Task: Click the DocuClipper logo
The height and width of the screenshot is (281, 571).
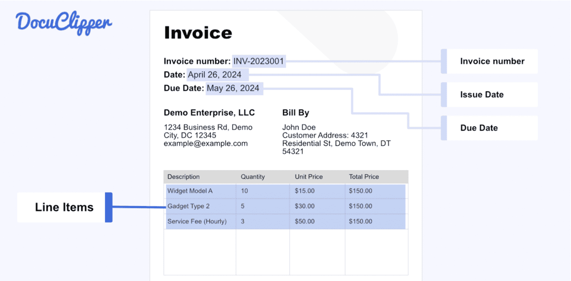Action: 63,24
